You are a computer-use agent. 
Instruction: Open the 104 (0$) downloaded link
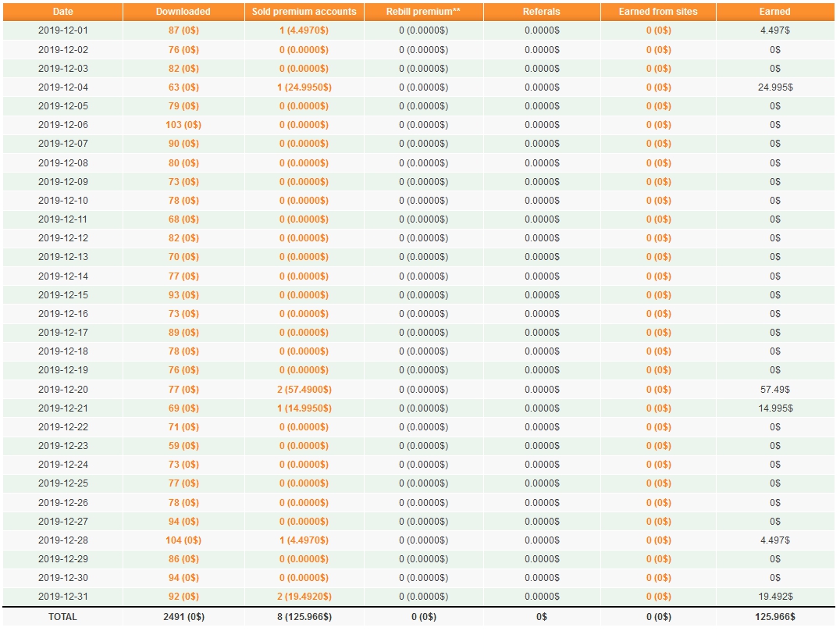pos(183,540)
